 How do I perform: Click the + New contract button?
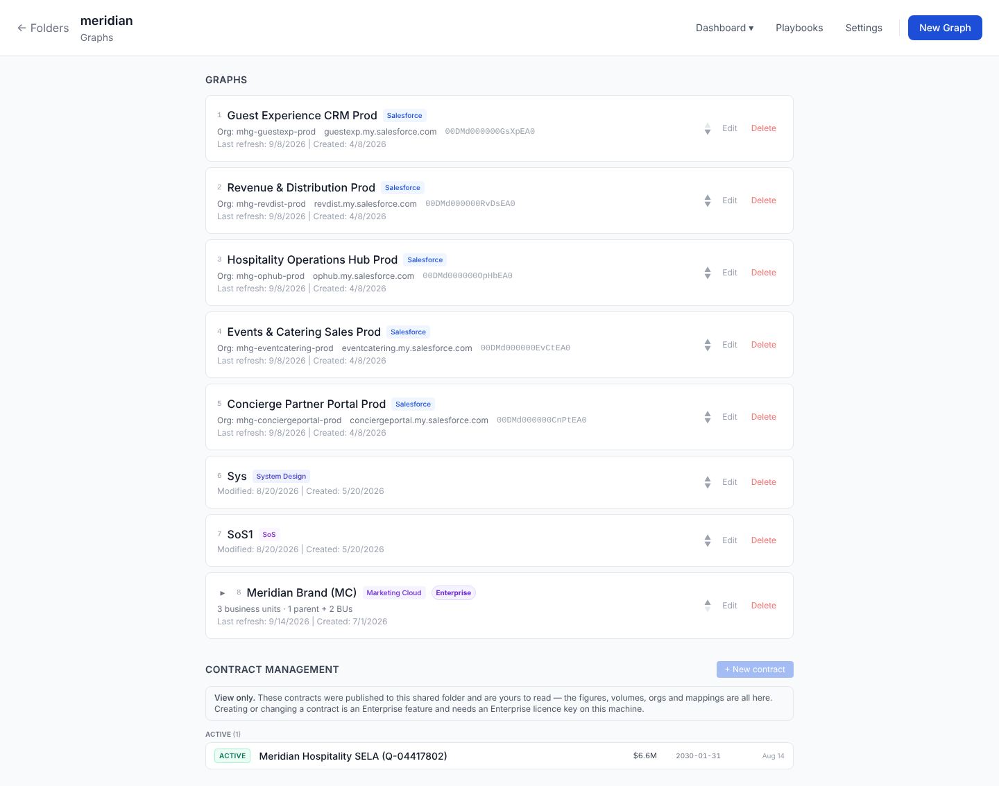click(x=755, y=669)
